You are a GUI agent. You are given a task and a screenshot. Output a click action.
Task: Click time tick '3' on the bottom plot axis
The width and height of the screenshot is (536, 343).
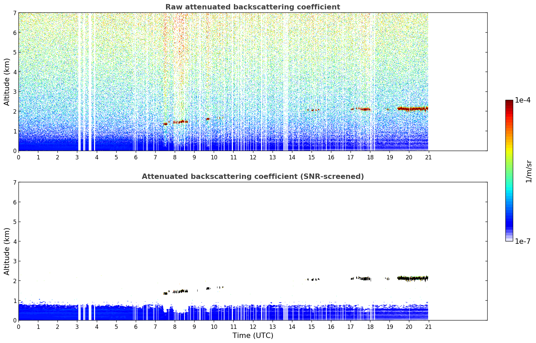[x=77, y=327]
